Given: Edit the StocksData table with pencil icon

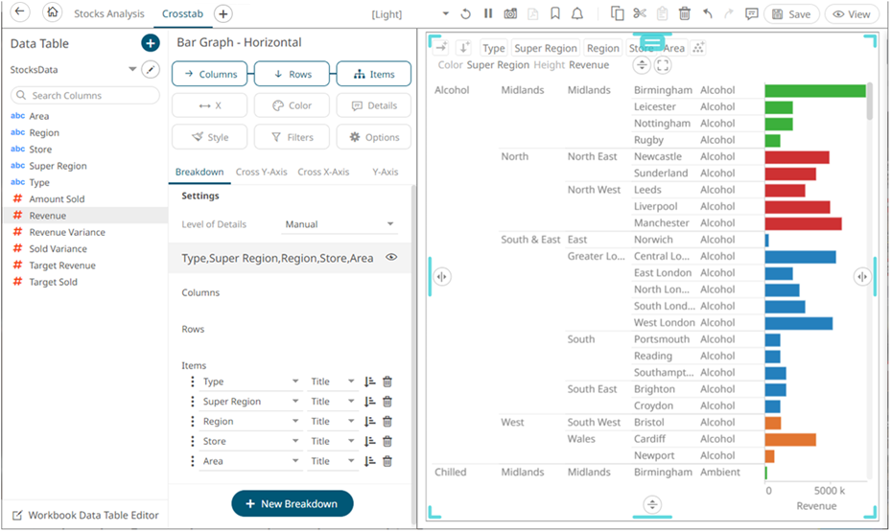Looking at the screenshot, I should click(150, 69).
